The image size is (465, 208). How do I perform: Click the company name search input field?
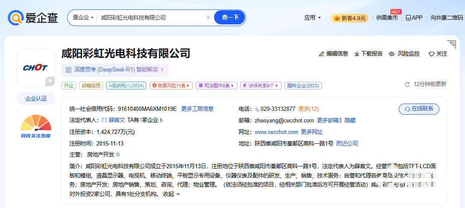(x=150, y=18)
